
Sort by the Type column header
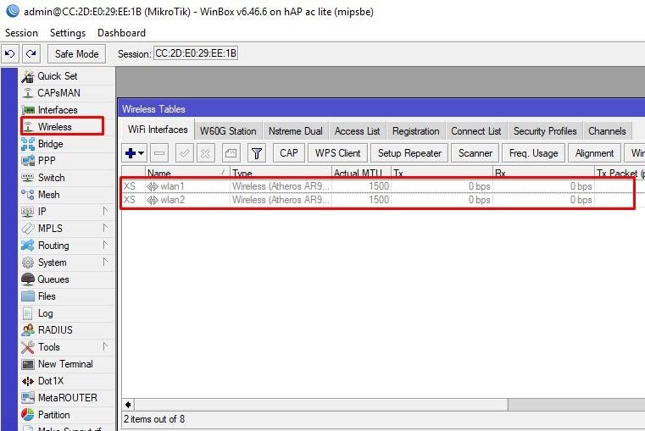click(281, 173)
